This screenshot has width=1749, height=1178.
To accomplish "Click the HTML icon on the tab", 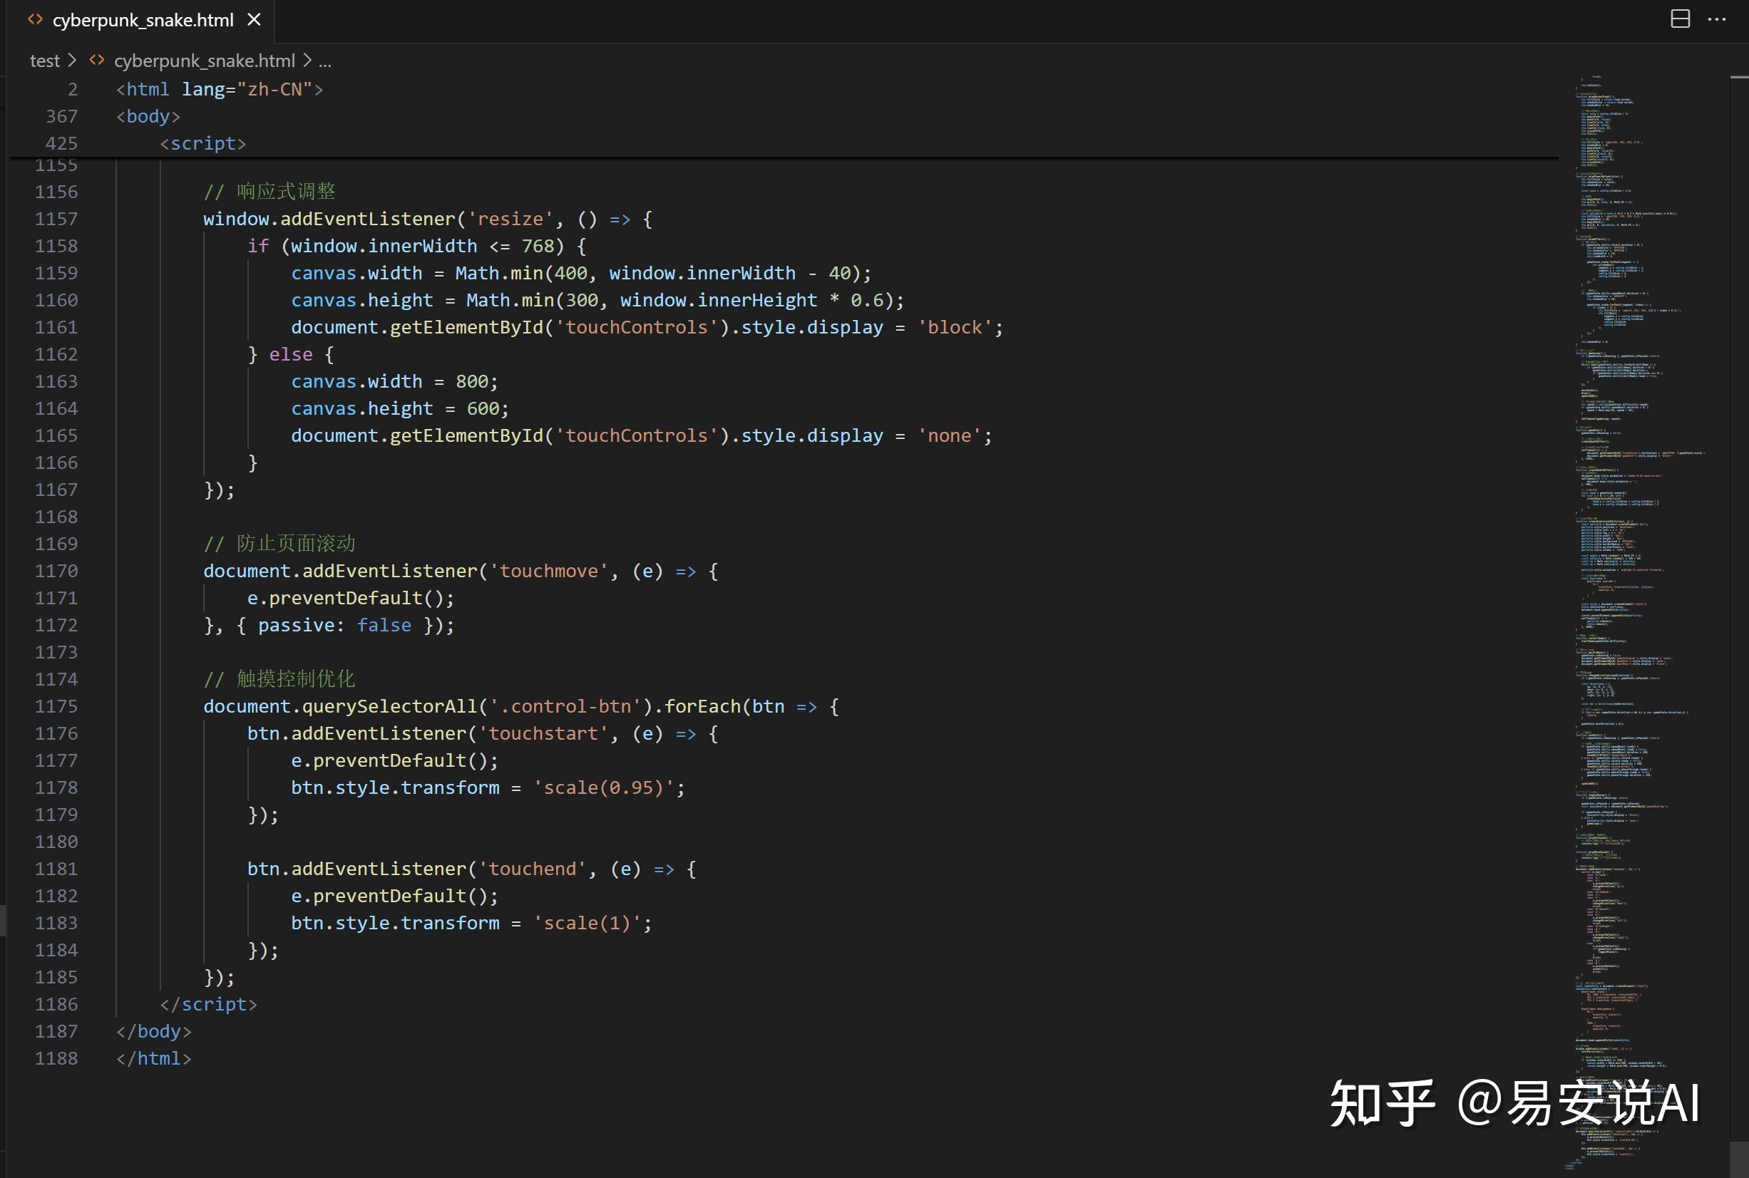I will pyautogui.click(x=36, y=19).
